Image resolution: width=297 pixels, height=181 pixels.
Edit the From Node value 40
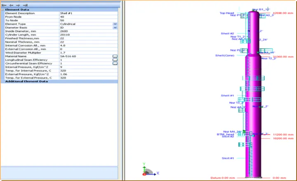click(x=88, y=17)
